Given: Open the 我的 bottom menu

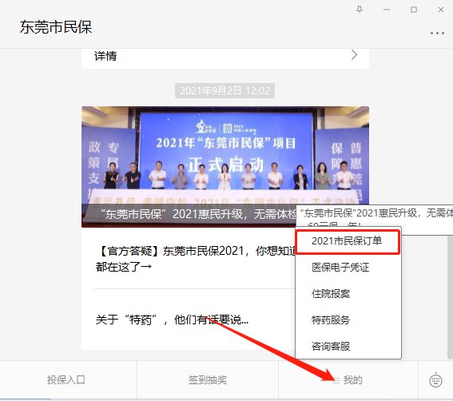Looking at the screenshot, I should 348,380.
